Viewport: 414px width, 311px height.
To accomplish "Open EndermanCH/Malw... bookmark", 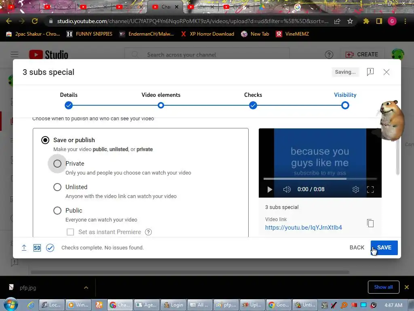I will click(146, 34).
